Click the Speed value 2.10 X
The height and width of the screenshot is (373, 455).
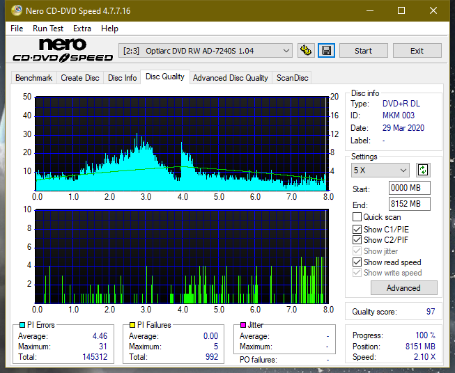[x=424, y=357]
